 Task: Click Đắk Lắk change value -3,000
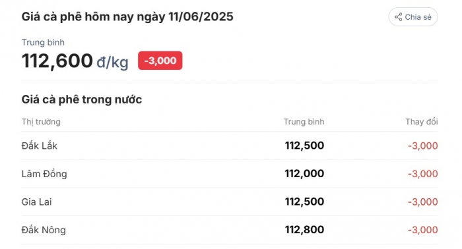coord(423,146)
